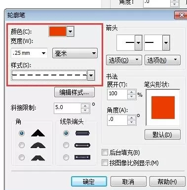Select the beveled corner radio button
This screenshot has width=187, height=190.
[x=22, y=157]
